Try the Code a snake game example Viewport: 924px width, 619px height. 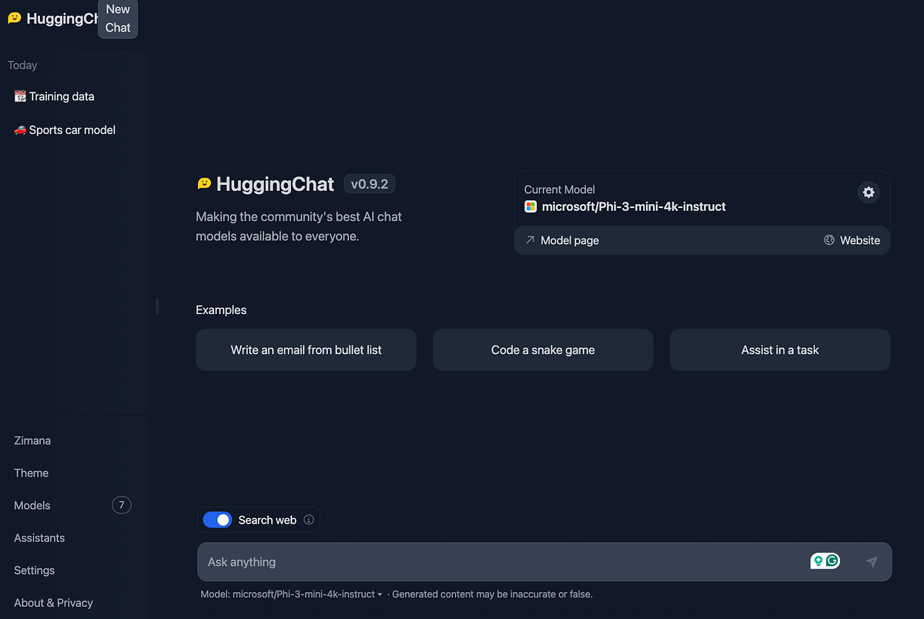[542, 350]
